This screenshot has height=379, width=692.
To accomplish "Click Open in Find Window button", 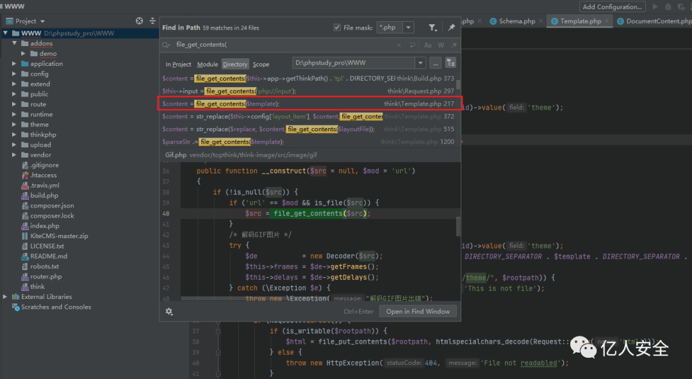I will [418, 312].
